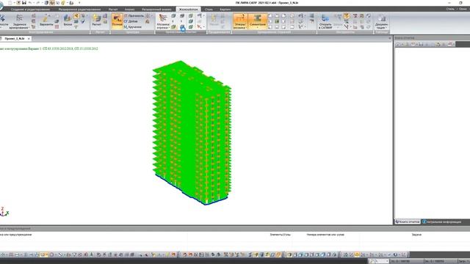Click the Undo icon in quick access toolbar
Screen dimensions: 470x264
[30, 3]
